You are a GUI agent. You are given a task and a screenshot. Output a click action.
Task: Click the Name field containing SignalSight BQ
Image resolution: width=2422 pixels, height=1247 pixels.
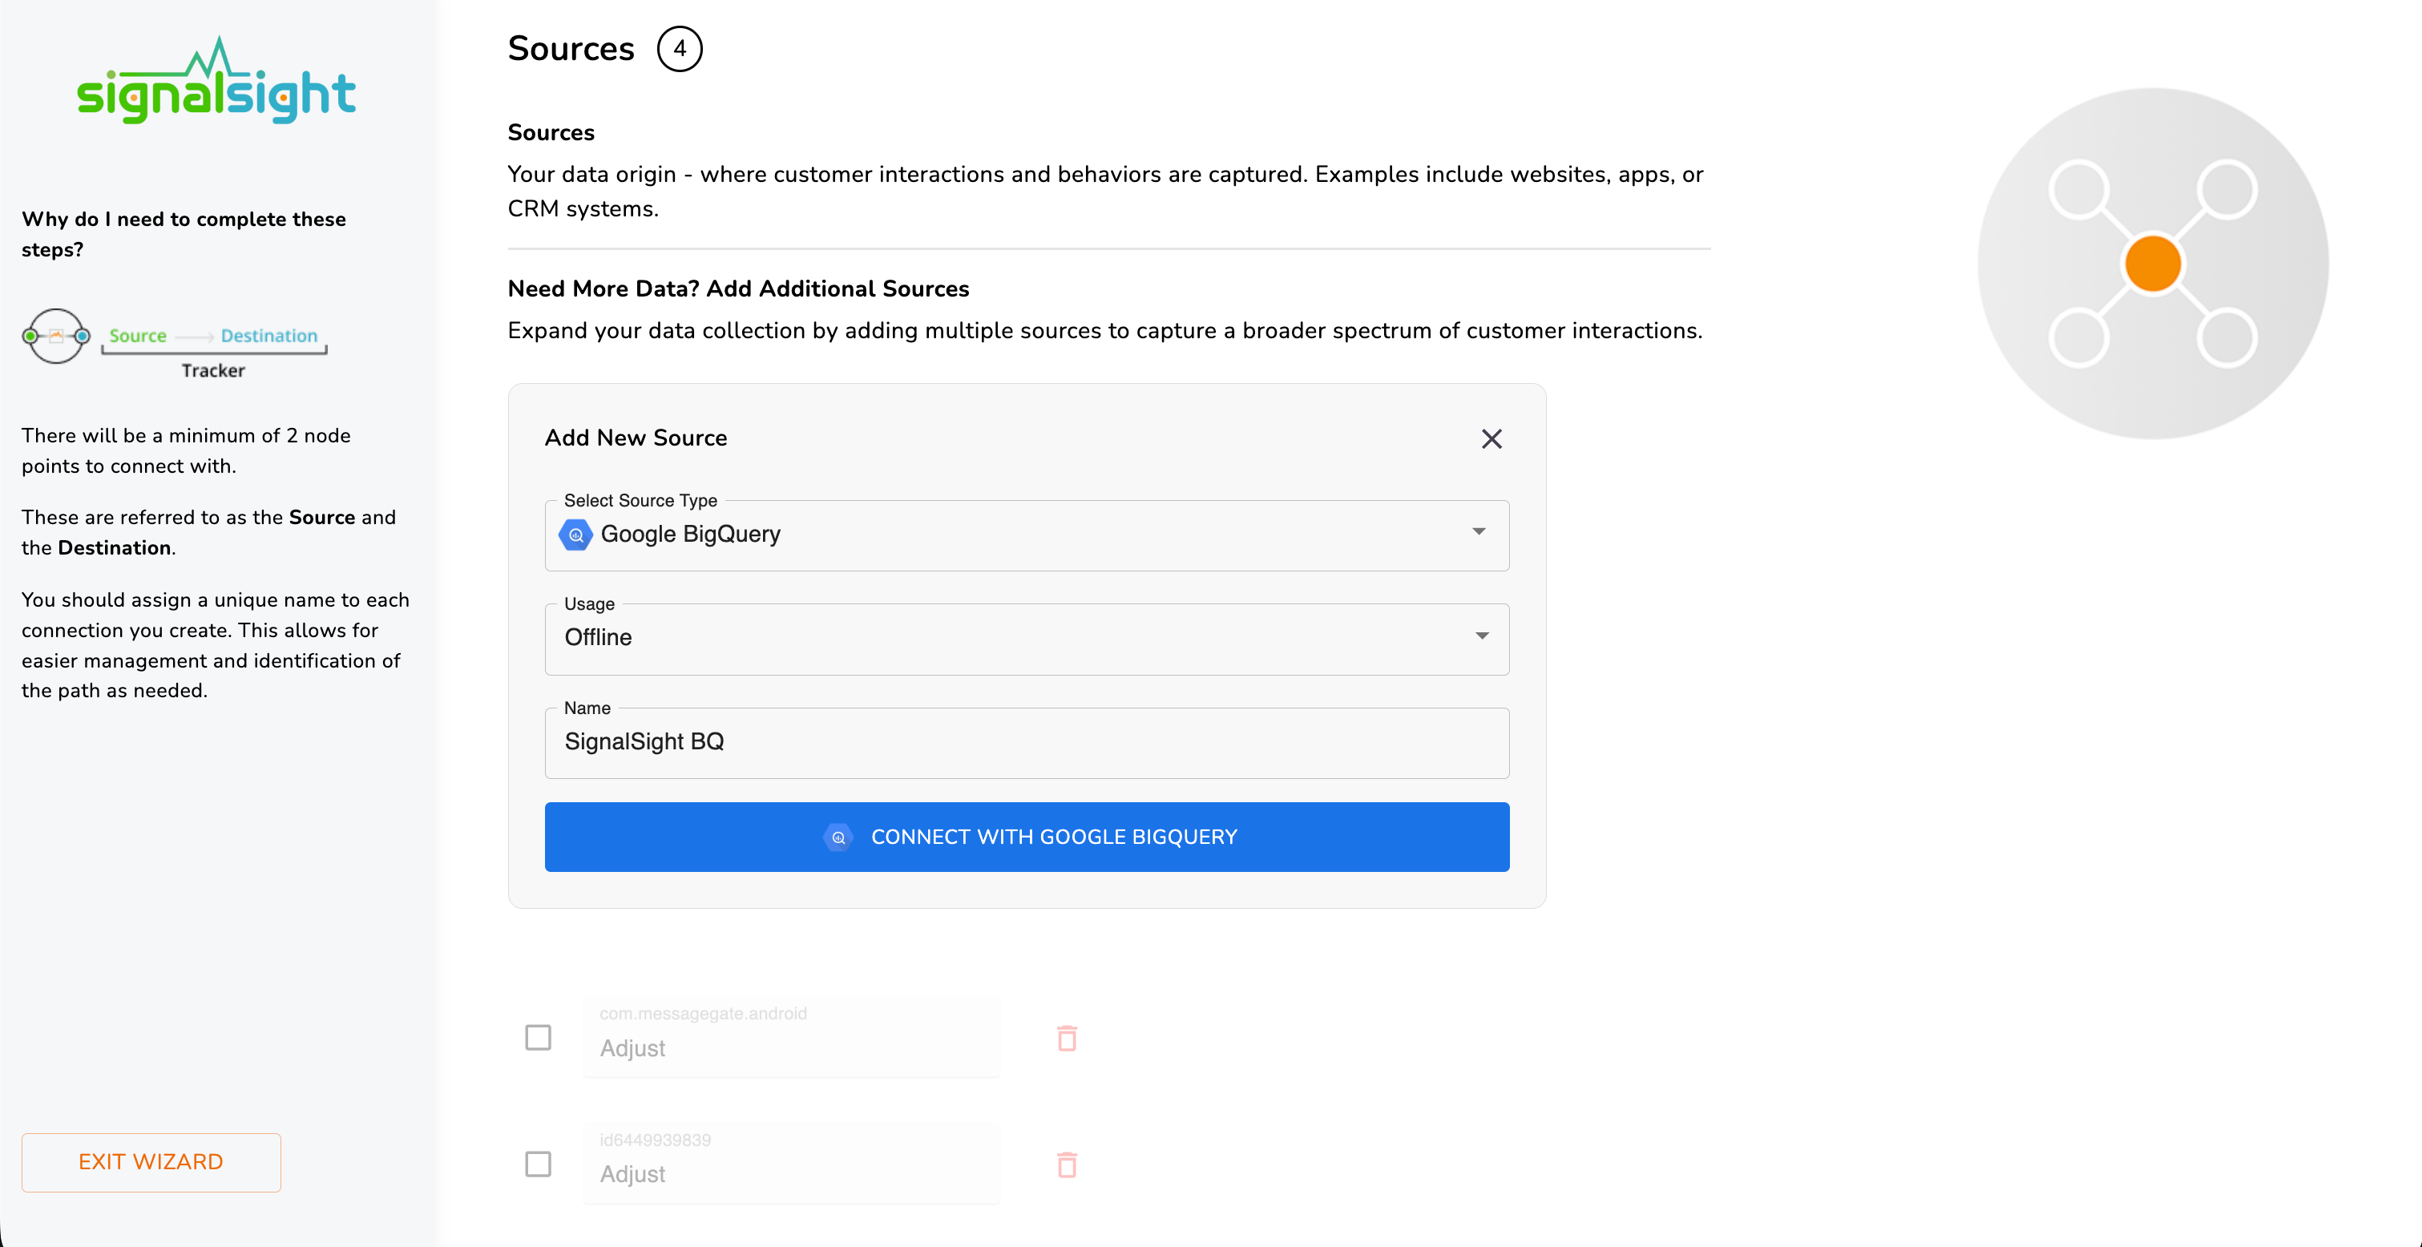click(x=1027, y=743)
